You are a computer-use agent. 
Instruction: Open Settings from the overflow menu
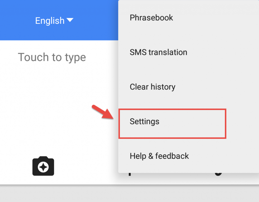[x=144, y=121]
